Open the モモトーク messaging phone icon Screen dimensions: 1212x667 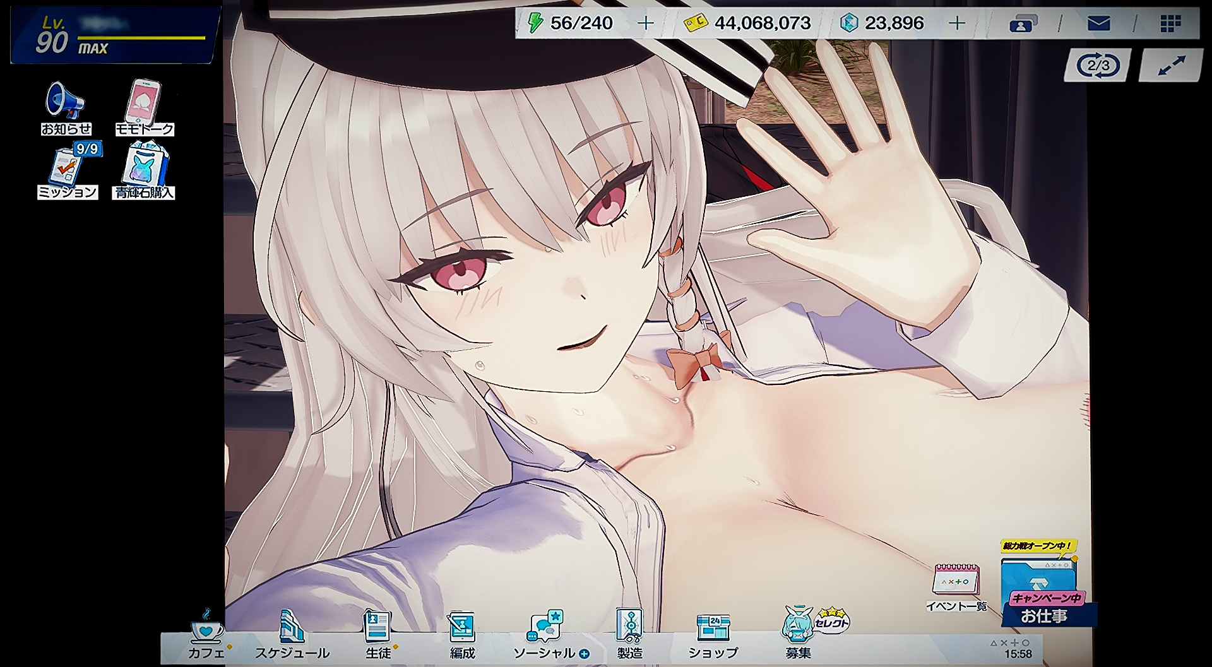tap(144, 108)
